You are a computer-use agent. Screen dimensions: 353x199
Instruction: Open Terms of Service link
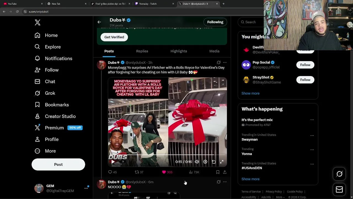(x=251, y=192)
